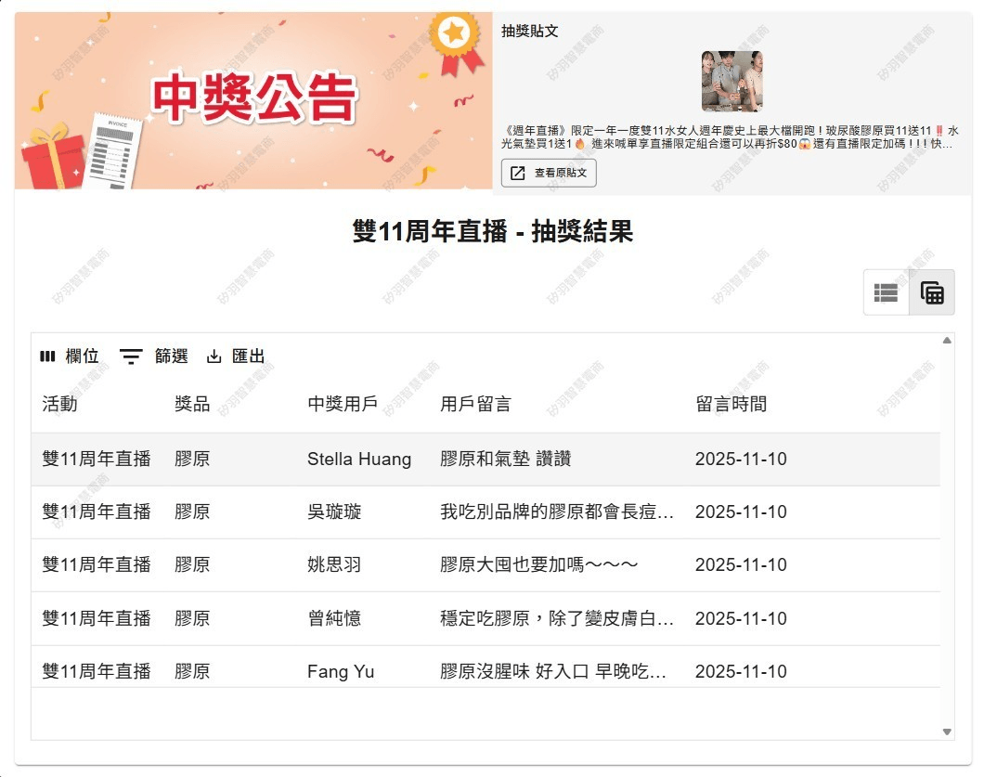
Task: Click 查看原貼文 to view original post
Action: pos(549,174)
